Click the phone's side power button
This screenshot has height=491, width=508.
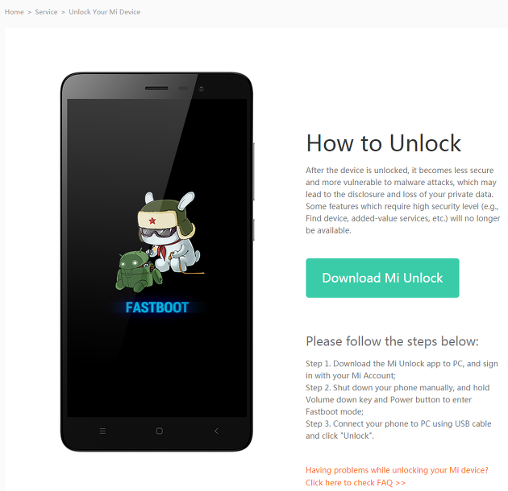click(254, 229)
